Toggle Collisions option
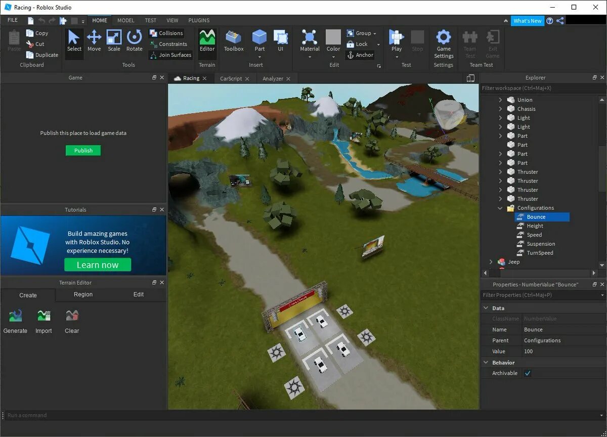Viewport: 607px width, 437px height. (166, 33)
